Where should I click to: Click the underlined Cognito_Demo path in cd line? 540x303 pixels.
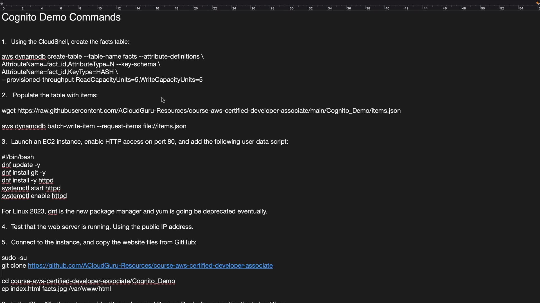(153, 281)
